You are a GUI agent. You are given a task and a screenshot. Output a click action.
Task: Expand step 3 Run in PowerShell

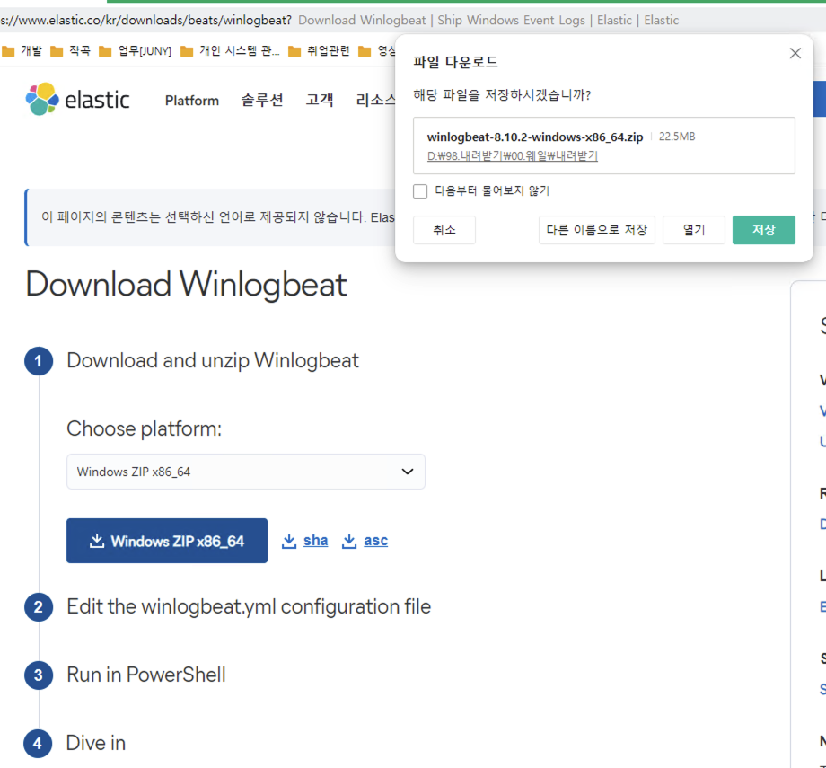[x=146, y=675]
